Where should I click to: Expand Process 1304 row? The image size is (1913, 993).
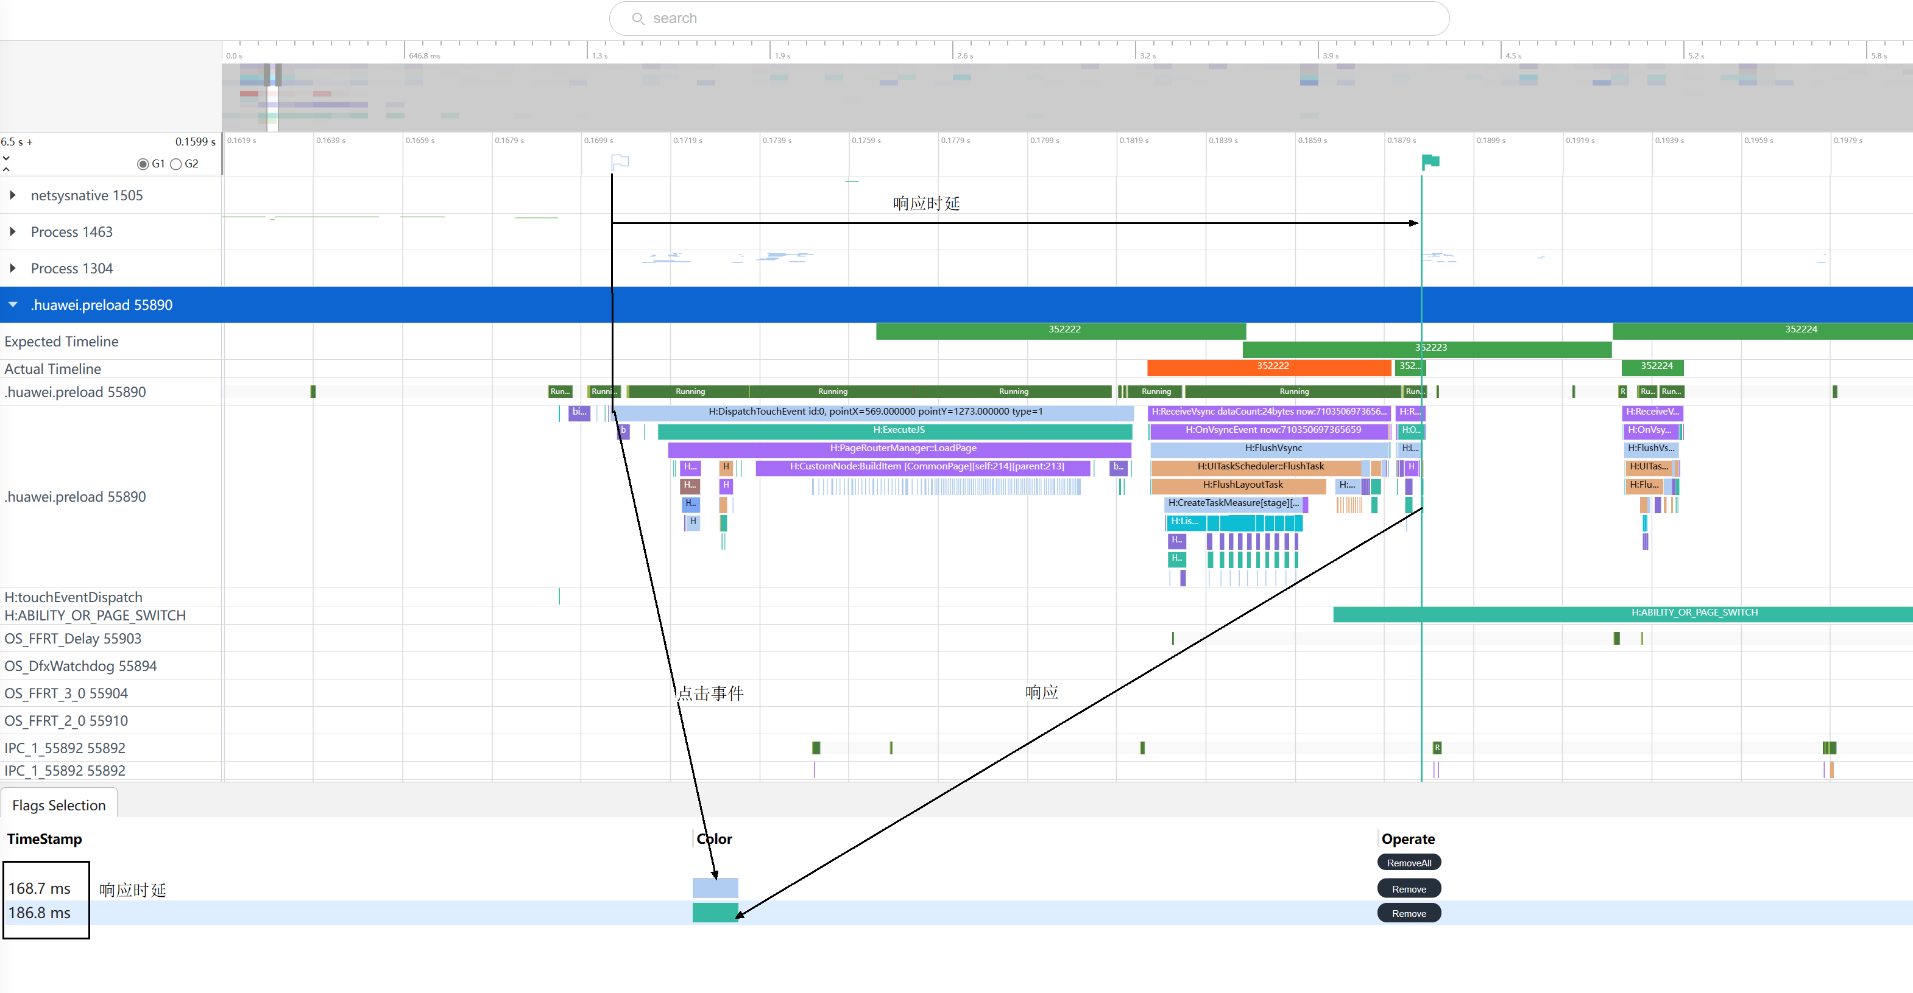(x=14, y=268)
